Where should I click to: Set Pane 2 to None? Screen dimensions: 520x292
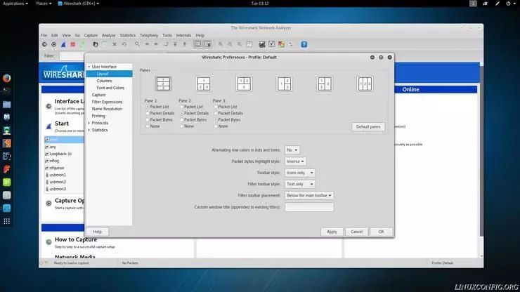pos(181,126)
